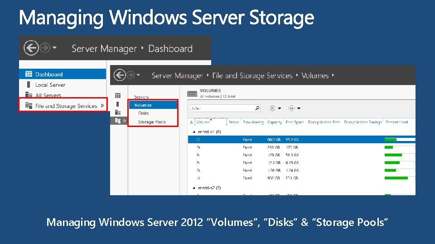Click collapsed All Servers icon in Volumes window

[118, 113]
